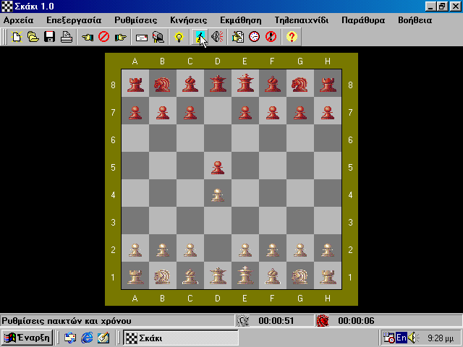Open the Αρχεία menu
Screen dimensions: 463x347
(x=18, y=20)
